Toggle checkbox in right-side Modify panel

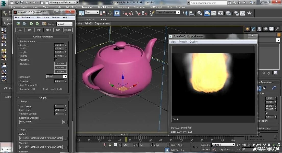point(267,113)
